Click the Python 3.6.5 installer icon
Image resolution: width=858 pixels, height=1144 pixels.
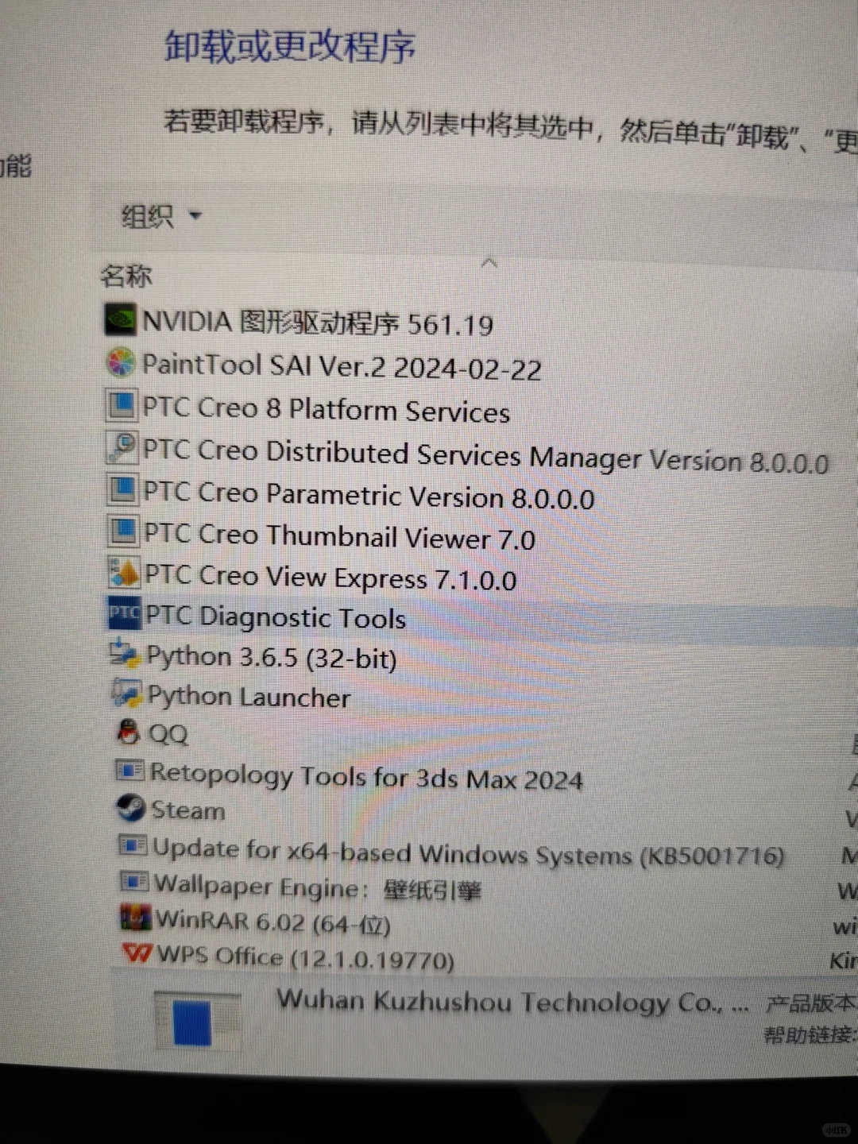point(125,654)
